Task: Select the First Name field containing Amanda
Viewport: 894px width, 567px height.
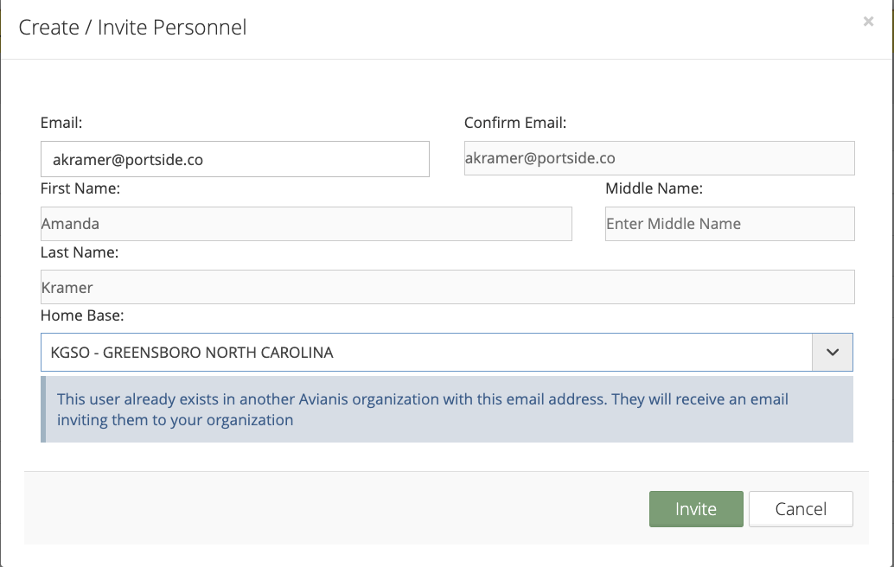Action: click(x=306, y=224)
